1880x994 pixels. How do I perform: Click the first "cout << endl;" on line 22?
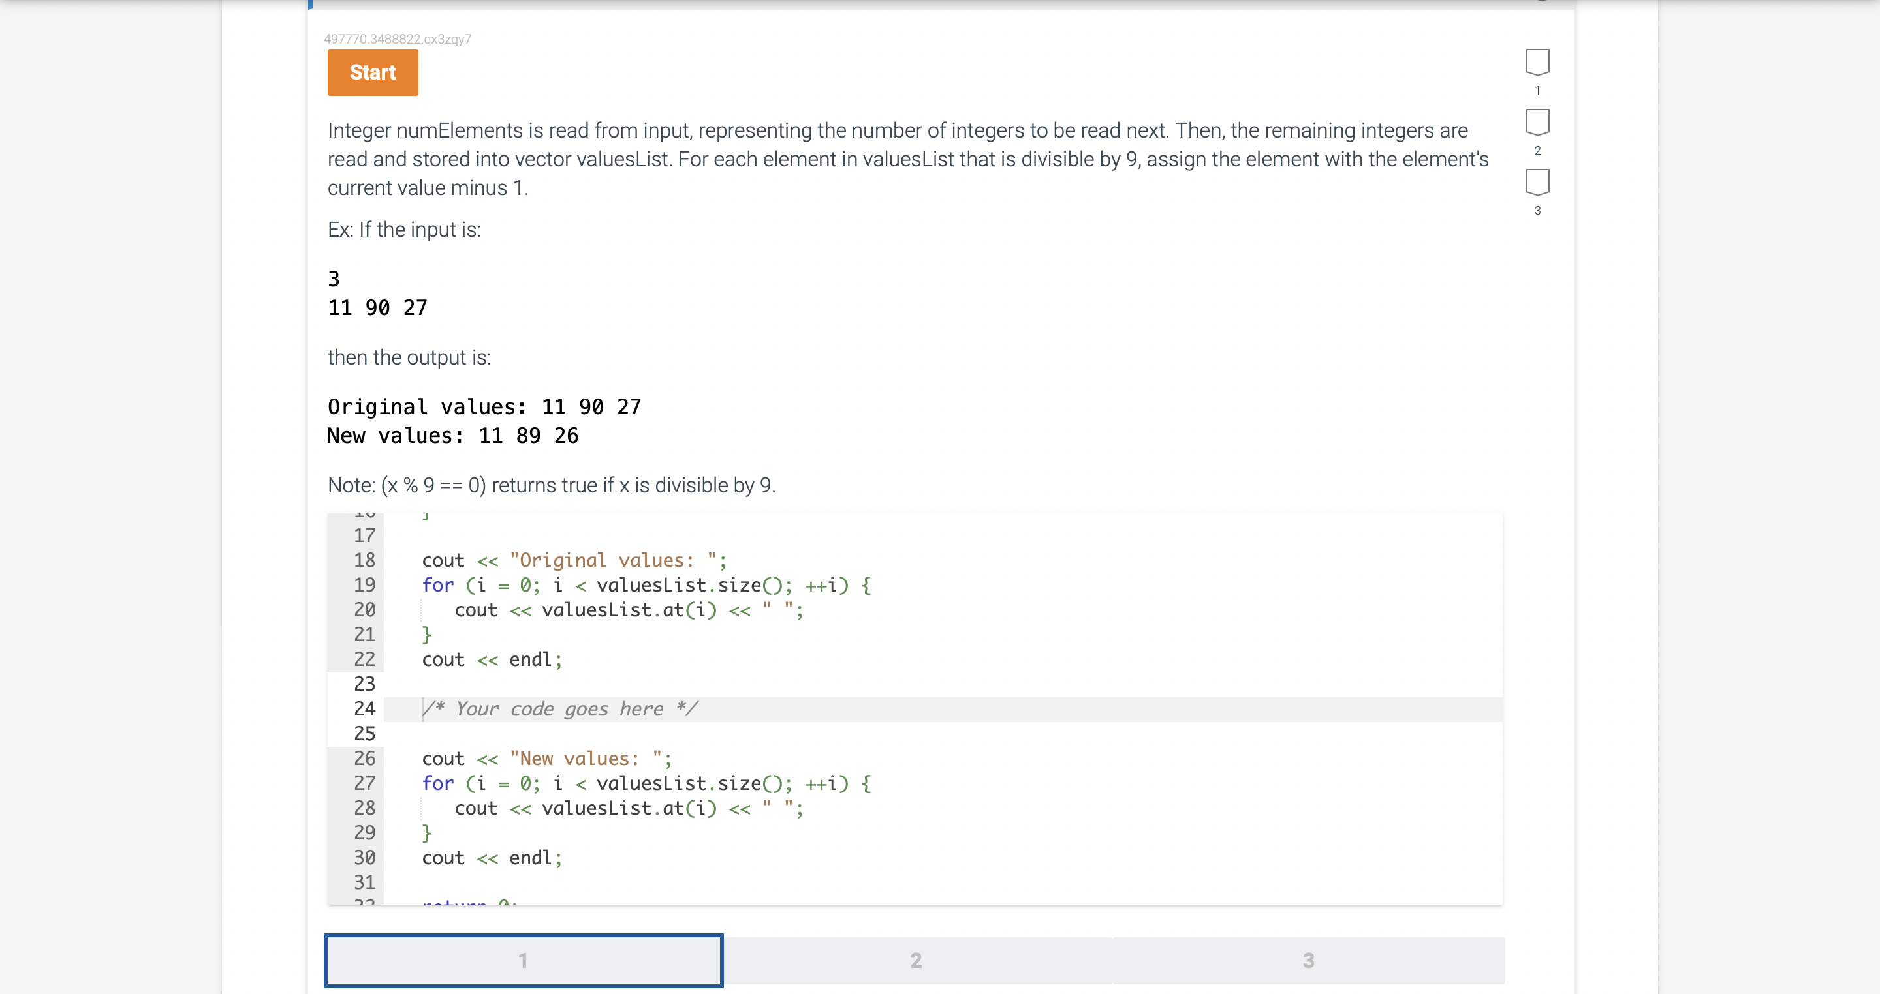(x=492, y=659)
